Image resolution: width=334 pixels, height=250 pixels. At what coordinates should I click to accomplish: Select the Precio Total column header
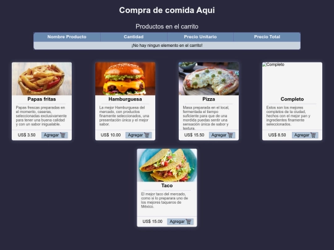tap(267, 37)
